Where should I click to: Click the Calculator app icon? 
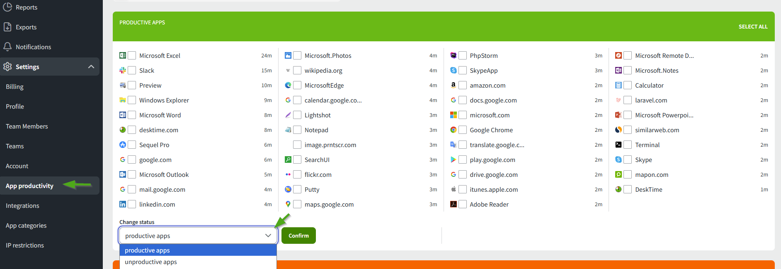[x=618, y=85]
